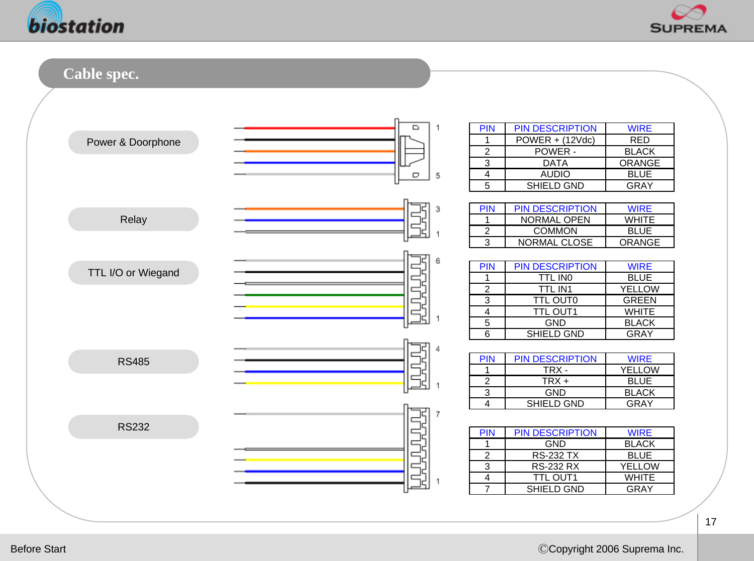This screenshot has height=561, width=754.
Task: Click the RS-232 TX cell
Action: [x=555, y=456]
